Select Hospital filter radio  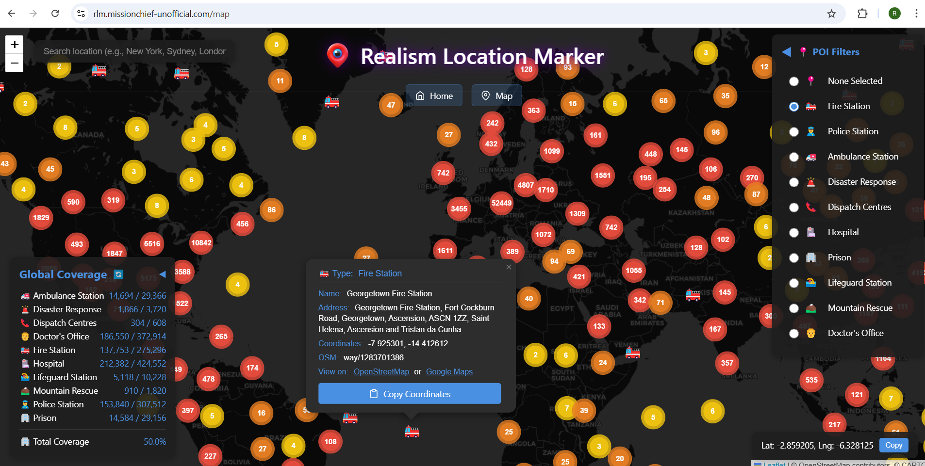794,233
